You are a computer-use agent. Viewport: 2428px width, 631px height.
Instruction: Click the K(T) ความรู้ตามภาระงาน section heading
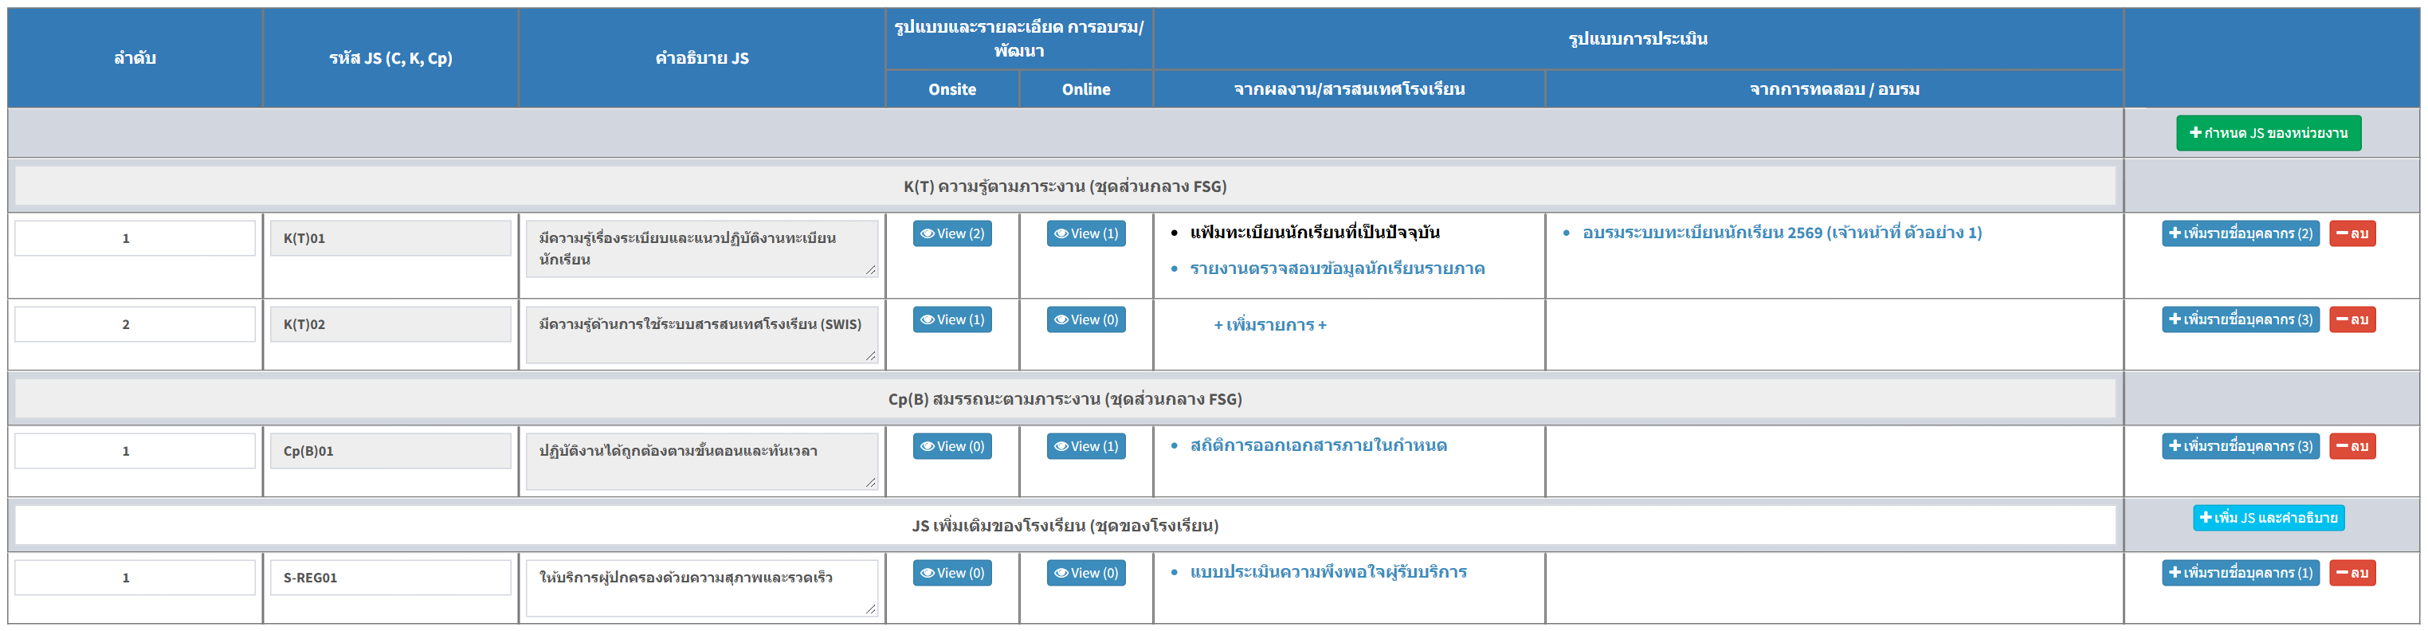click(x=1065, y=186)
